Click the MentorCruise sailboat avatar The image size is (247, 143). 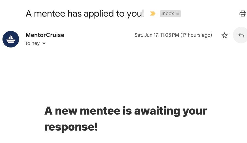pos(11,39)
